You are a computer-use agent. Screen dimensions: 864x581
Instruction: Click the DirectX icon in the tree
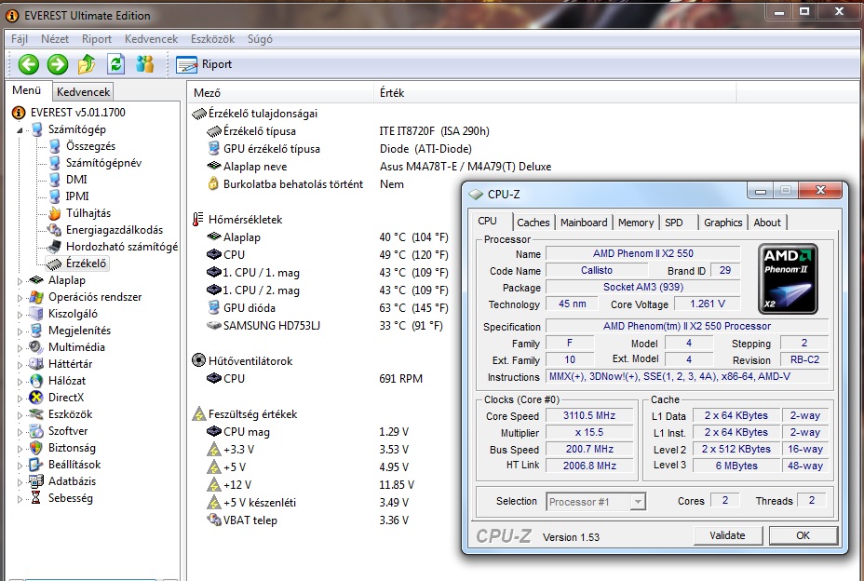(x=35, y=398)
